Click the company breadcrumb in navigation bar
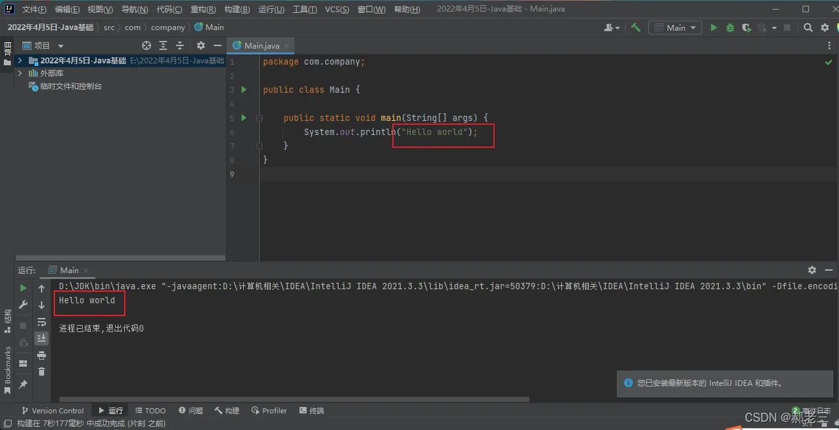The image size is (839, 430). click(168, 28)
